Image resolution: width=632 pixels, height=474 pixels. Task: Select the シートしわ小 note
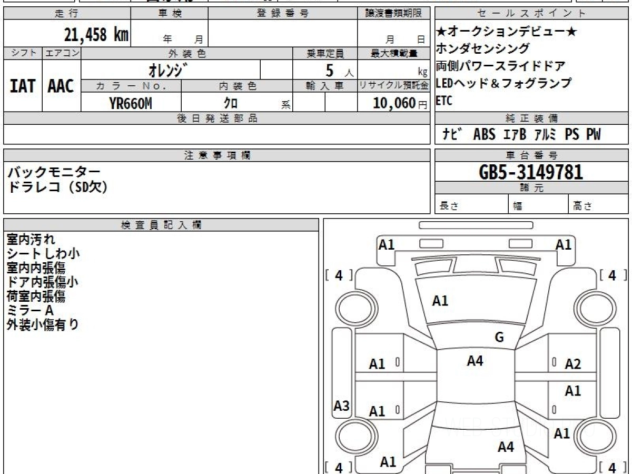(43, 253)
